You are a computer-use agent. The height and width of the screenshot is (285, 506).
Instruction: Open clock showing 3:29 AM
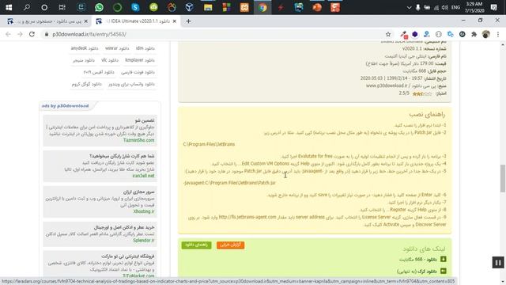click(x=474, y=7)
